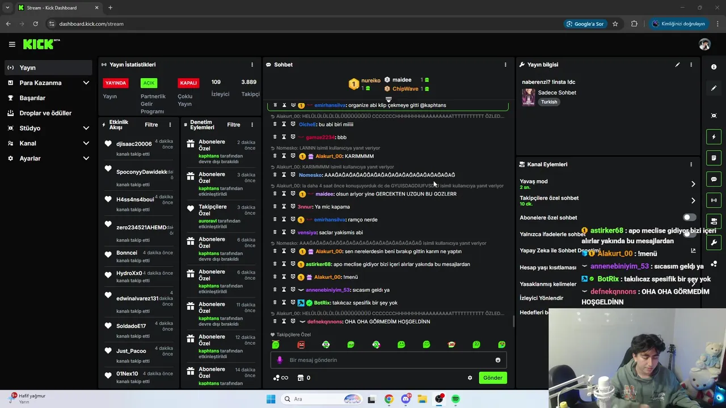Click the pencil edit icon in right sidebar
Viewport: 726px width, 408px height.
pyautogui.click(x=714, y=88)
